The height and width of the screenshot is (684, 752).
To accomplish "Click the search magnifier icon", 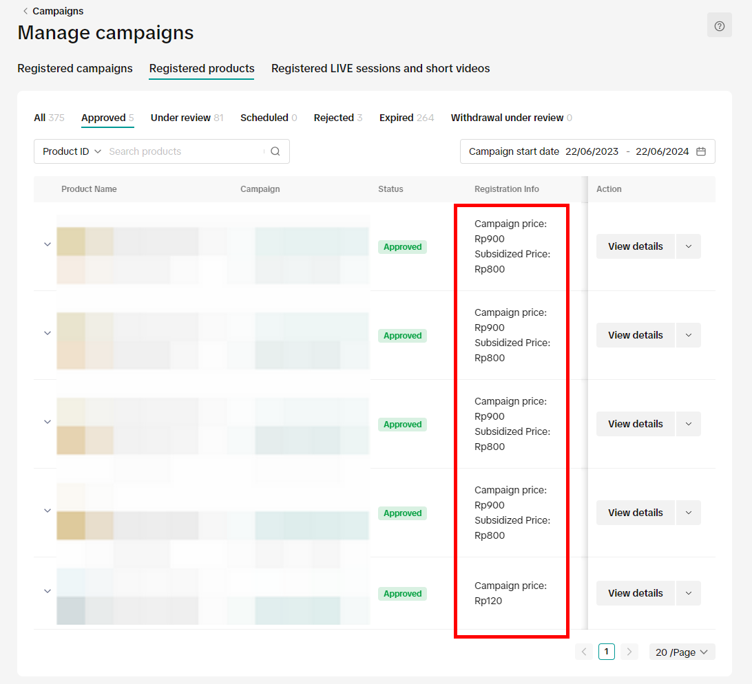I will 275,151.
